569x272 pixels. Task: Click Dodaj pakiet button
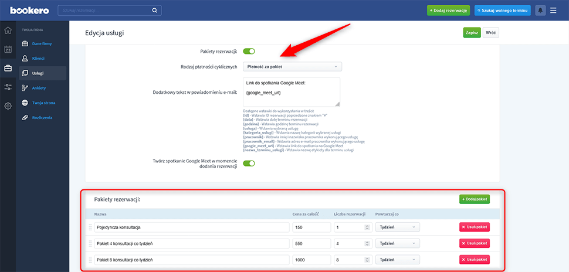pyautogui.click(x=475, y=199)
